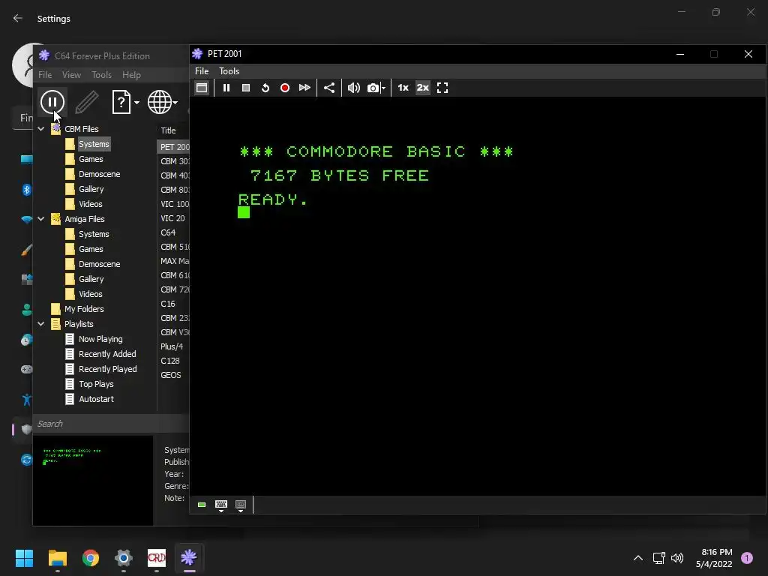The width and height of the screenshot is (768, 576).
Task: Open the camera screenshot dropdown arrow
Action: [383, 88]
